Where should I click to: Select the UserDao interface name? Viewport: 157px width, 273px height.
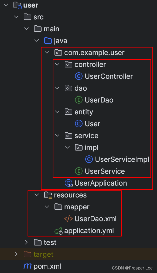99,100
